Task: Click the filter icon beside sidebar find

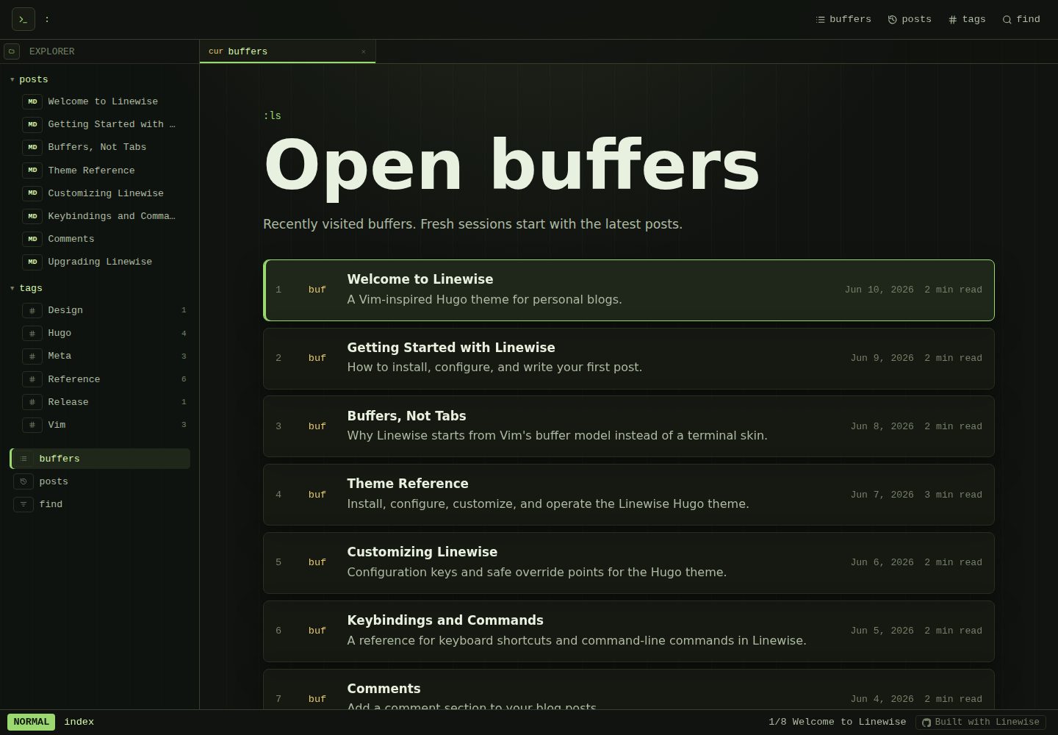Action: [24, 504]
